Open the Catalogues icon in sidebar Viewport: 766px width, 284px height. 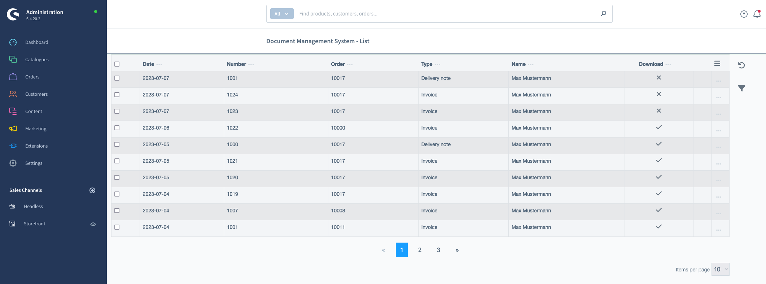(x=13, y=59)
